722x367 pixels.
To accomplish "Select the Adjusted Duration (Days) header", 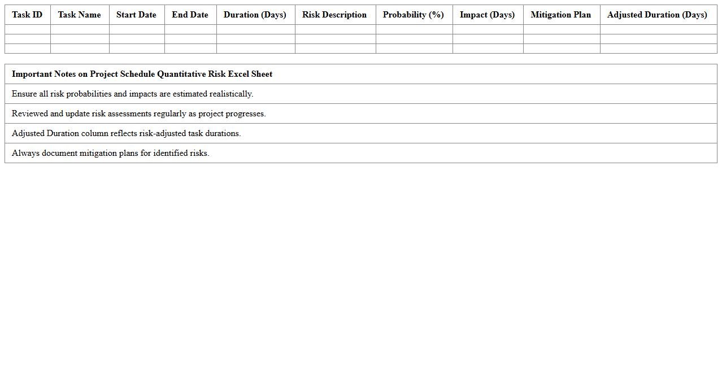I will (657, 15).
